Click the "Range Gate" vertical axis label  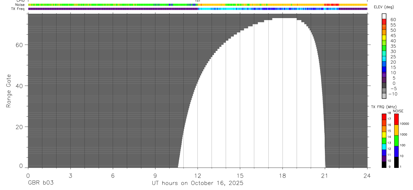point(9,91)
